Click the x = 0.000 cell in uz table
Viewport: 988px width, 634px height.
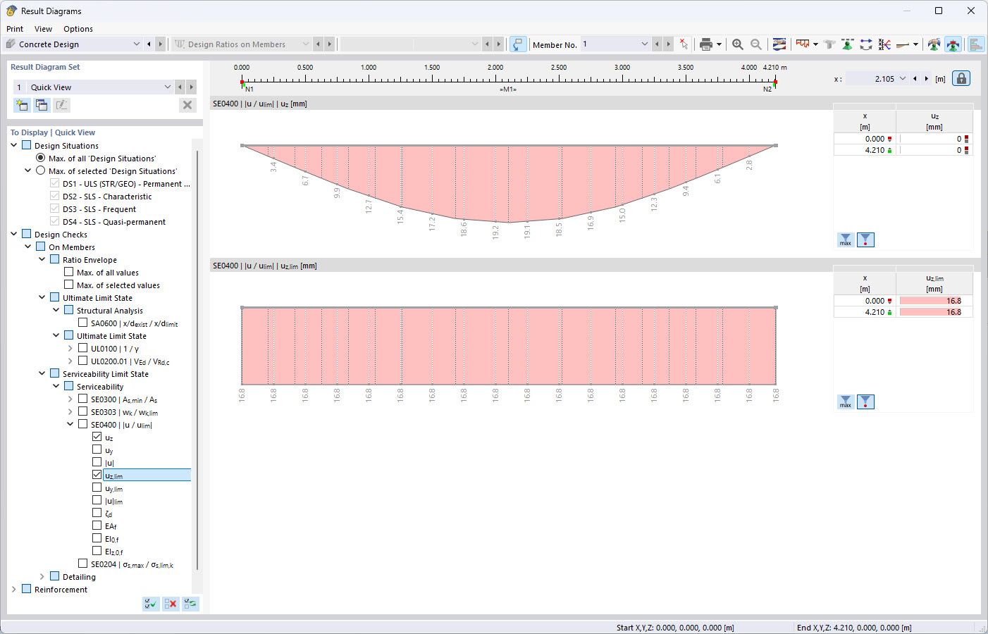pyautogui.click(x=865, y=139)
